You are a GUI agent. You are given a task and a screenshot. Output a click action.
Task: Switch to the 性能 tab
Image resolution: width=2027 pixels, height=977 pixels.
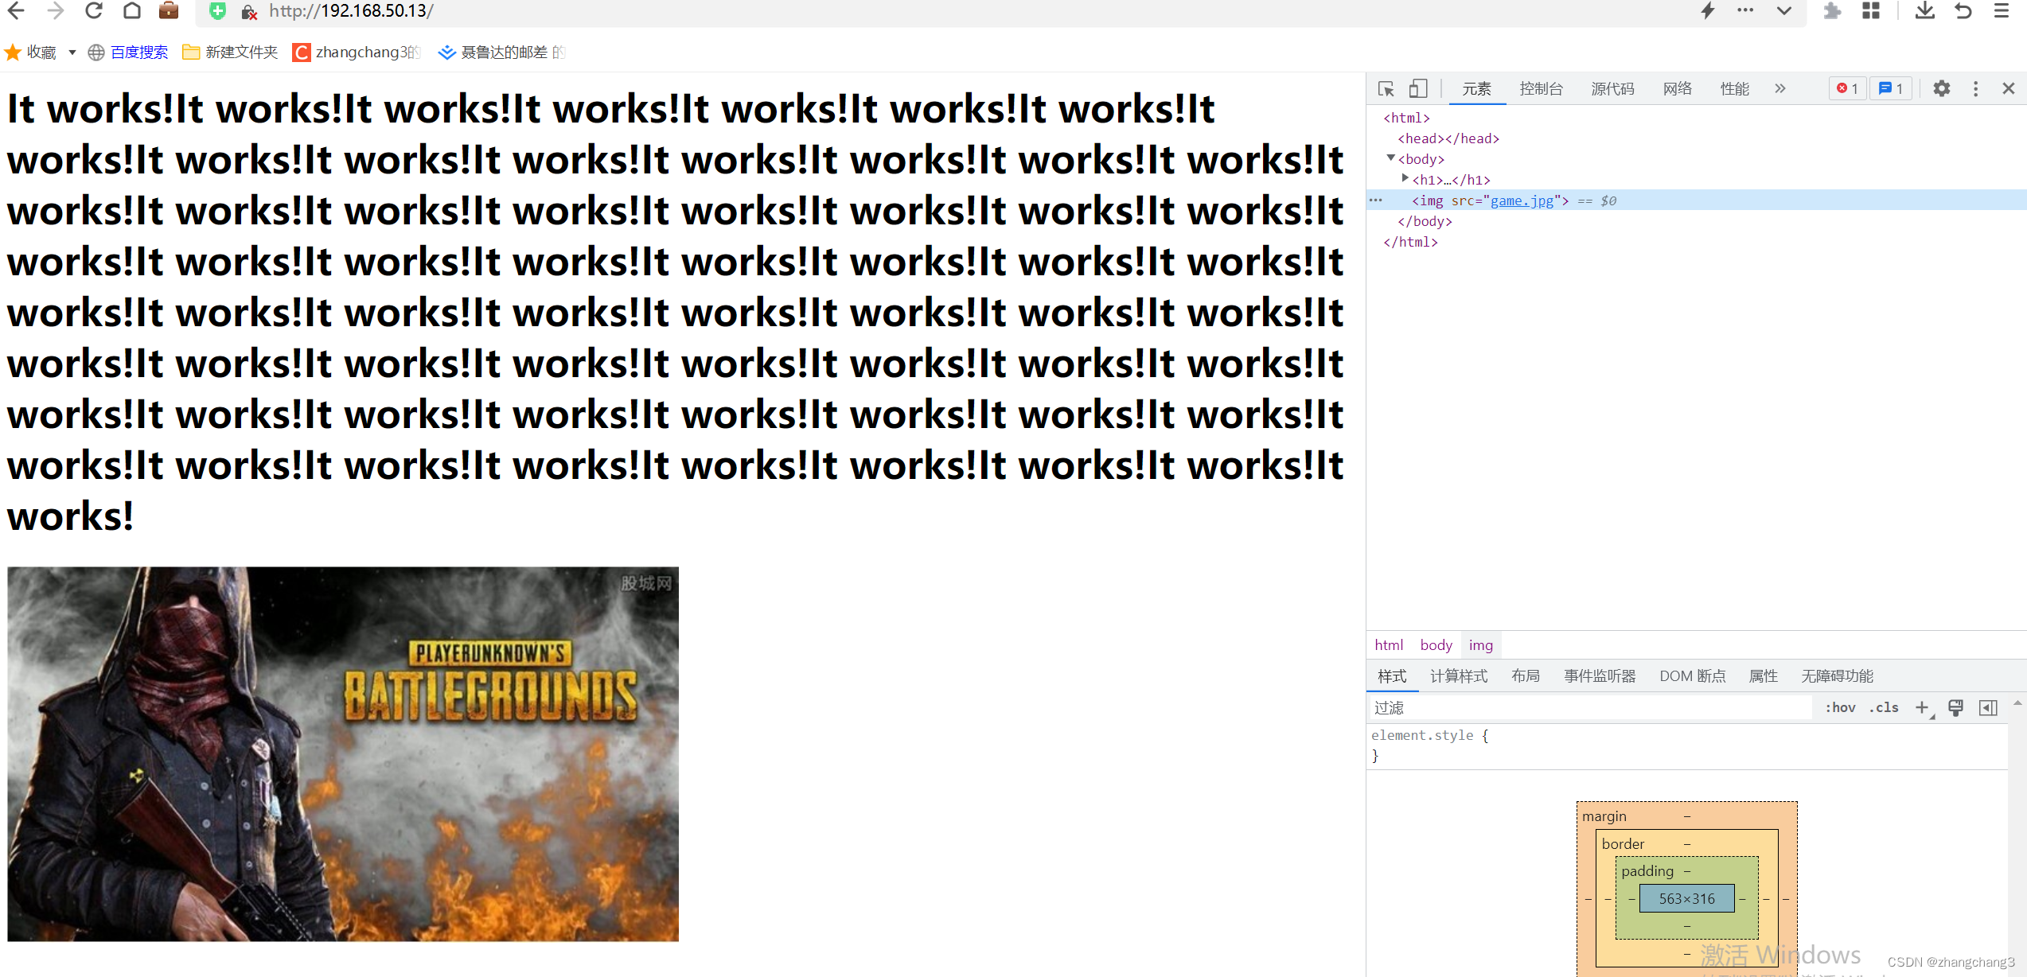click(x=1734, y=89)
